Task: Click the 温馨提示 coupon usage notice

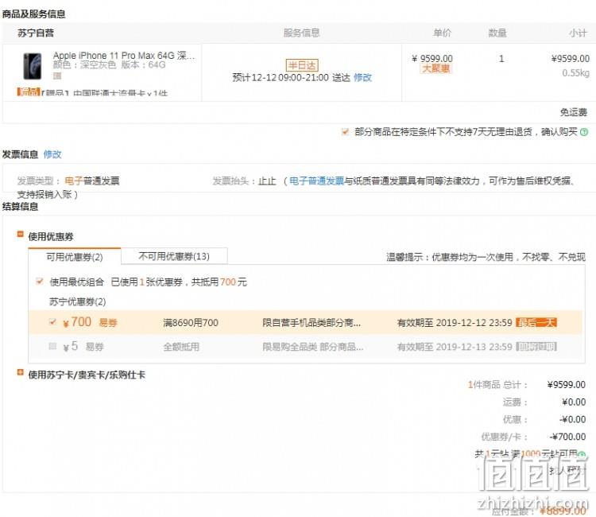Action: pos(486,257)
